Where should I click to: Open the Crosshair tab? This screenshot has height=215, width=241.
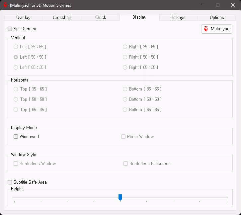coord(62,17)
